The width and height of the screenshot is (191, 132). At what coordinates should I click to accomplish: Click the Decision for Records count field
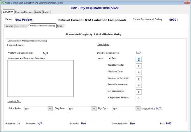point(139,79)
